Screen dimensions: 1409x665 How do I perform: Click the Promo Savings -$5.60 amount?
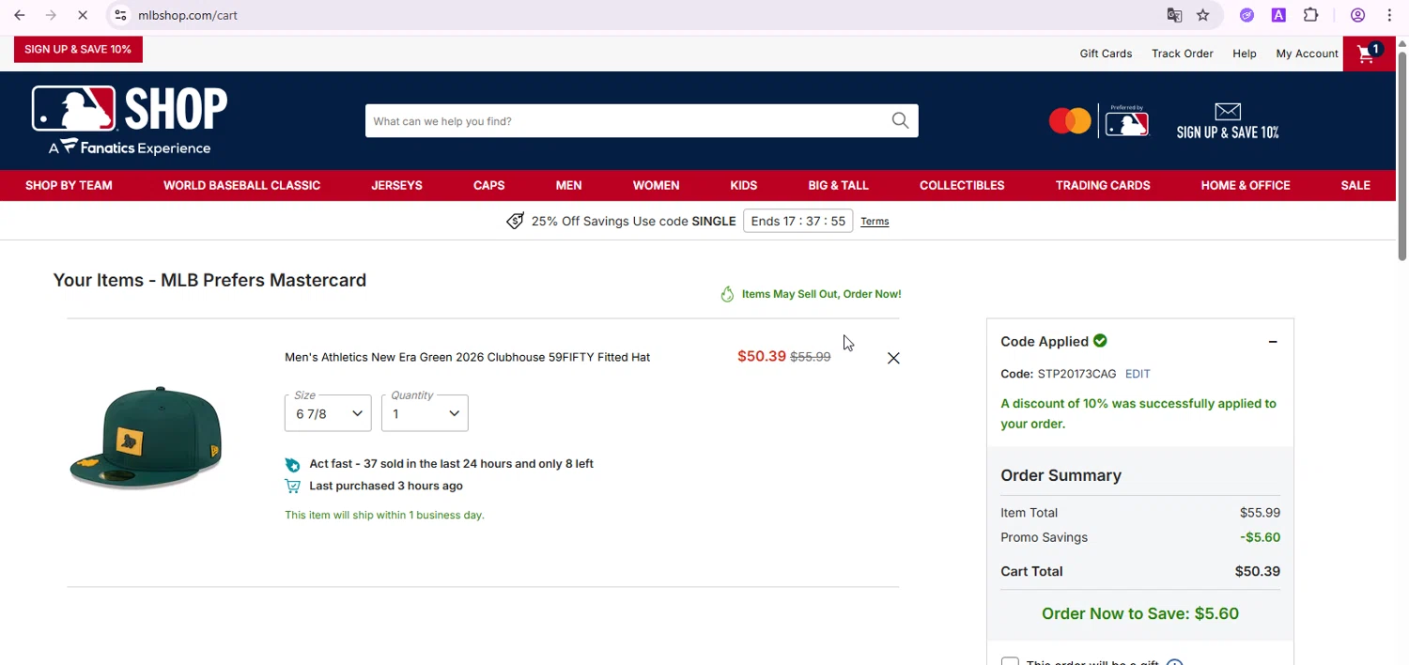[x=1260, y=537]
